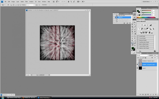Click the Black & White adjustment icon
159x99 pixels.
148,29
